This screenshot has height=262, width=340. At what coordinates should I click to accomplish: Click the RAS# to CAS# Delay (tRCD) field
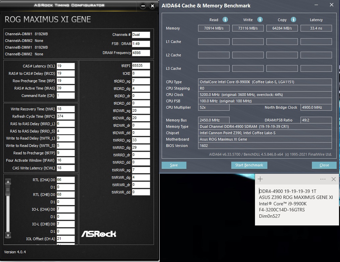[66, 73]
